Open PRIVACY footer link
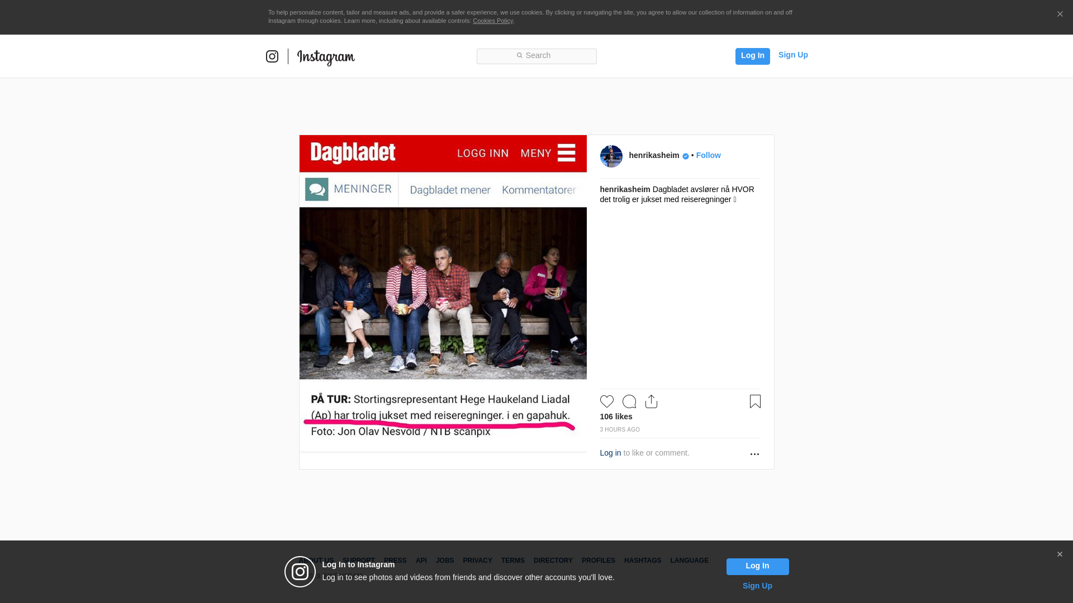 point(477,561)
